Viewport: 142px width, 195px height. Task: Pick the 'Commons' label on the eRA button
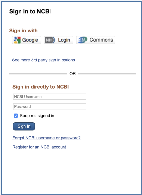pyautogui.click(x=101, y=40)
